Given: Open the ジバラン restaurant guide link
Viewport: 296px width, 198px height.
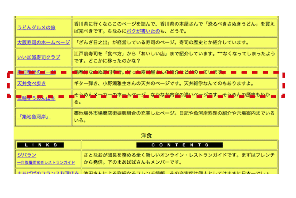Looking at the screenshot, I should [x=27, y=155].
